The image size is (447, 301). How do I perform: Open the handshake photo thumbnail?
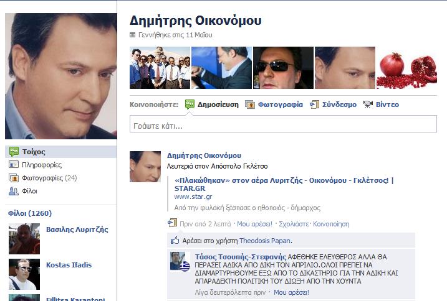pyautogui.click(x=221, y=68)
